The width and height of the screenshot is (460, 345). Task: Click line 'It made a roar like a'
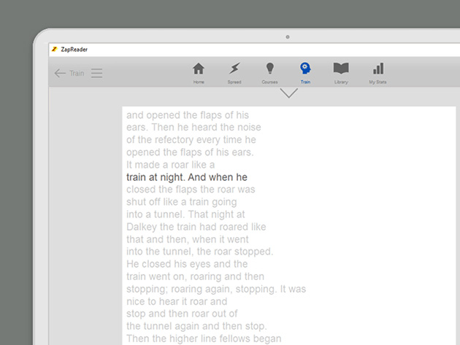click(x=170, y=165)
